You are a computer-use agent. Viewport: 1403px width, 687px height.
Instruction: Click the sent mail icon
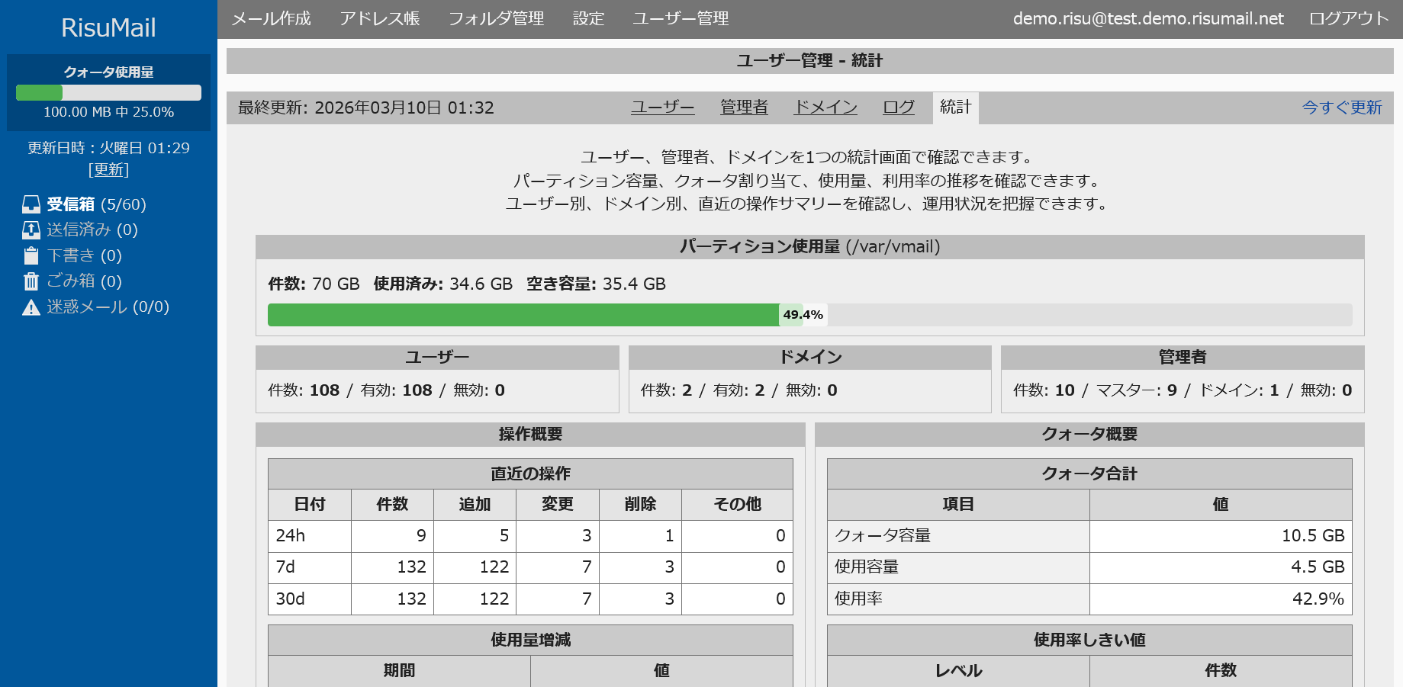click(31, 230)
